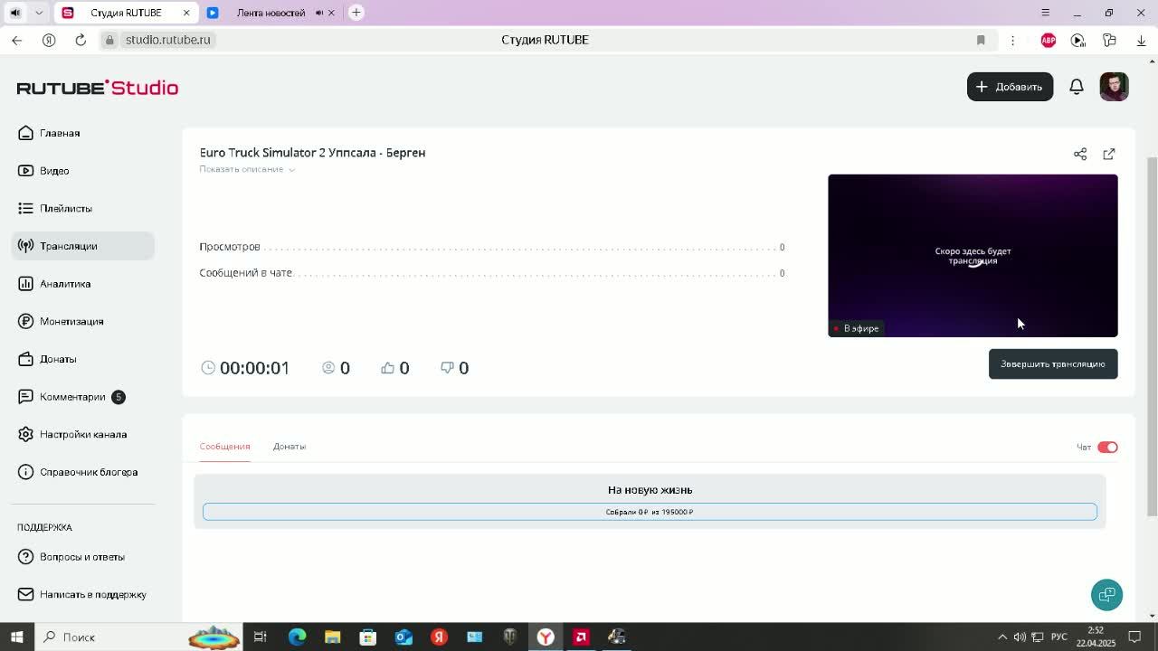Click the viewers count icon
Screen dimensions: 1158x651
[x=328, y=367]
